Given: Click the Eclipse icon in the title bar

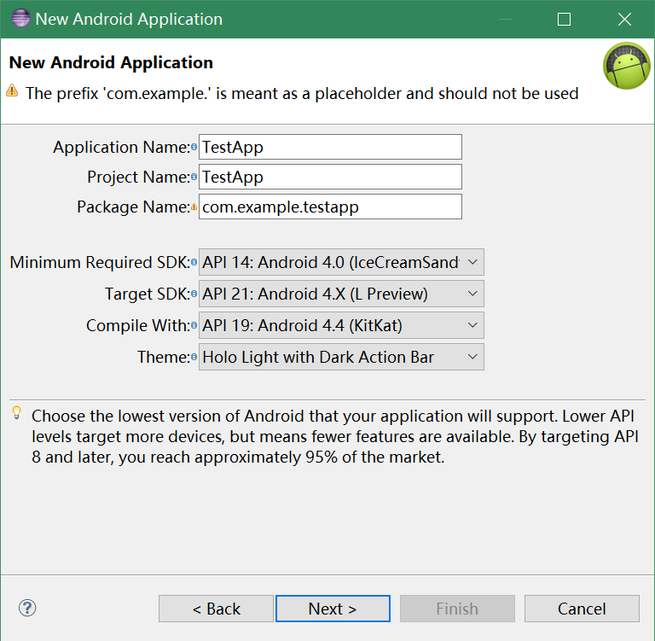Looking at the screenshot, I should point(18,19).
